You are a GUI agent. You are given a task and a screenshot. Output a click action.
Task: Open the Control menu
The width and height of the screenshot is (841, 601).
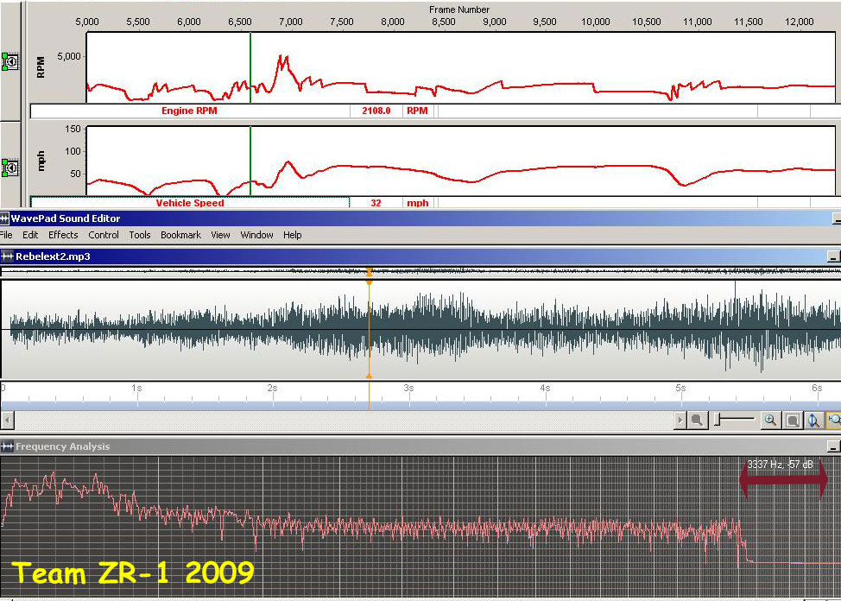click(104, 235)
